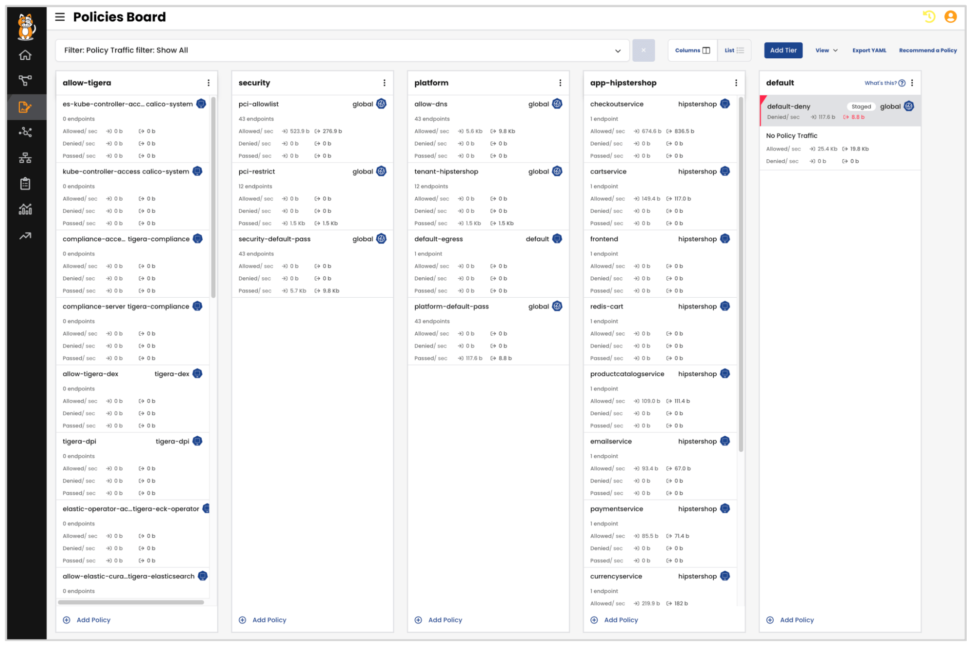Go to the Home dashboard icon
The width and height of the screenshot is (972, 647).
pyautogui.click(x=25, y=55)
